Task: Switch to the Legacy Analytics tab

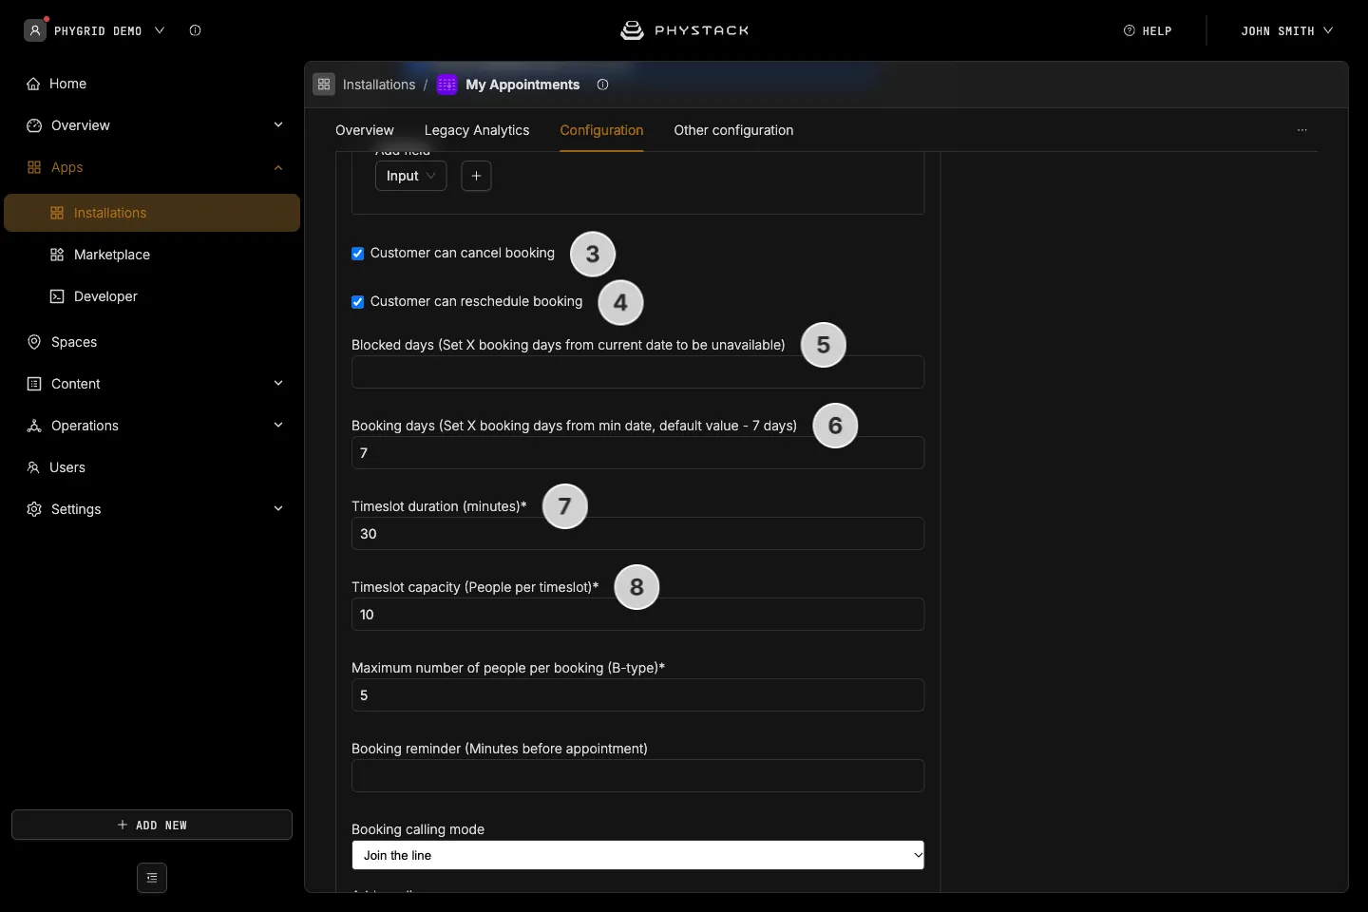Action: [x=477, y=130]
